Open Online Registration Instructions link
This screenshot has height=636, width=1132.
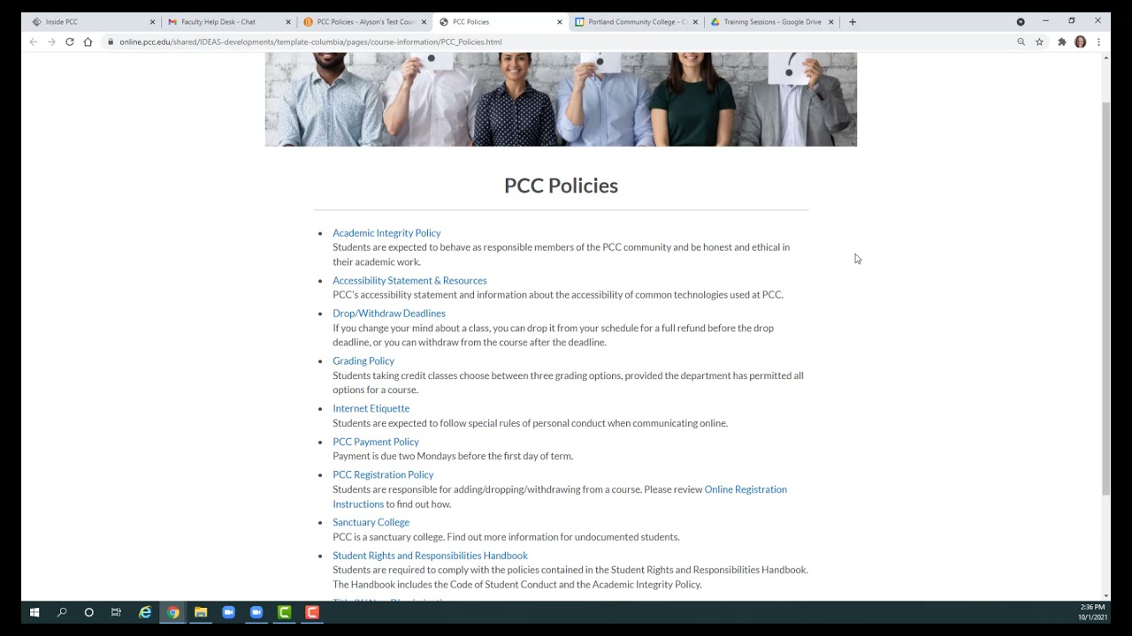click(x=746, y=489)
